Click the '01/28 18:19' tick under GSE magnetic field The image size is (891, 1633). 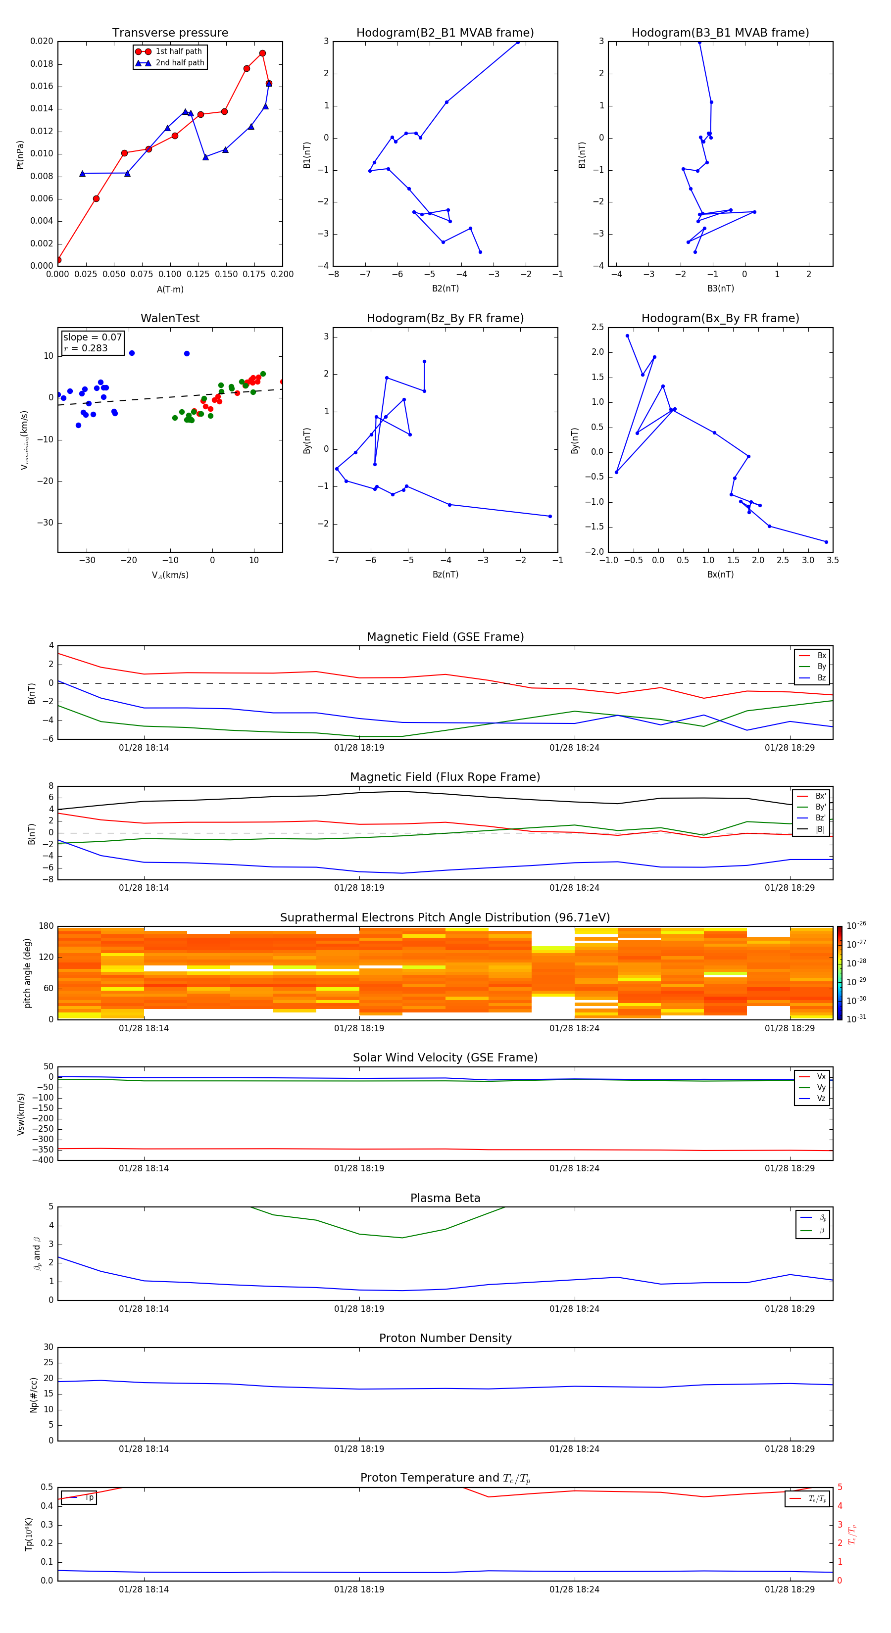(x=359, y=748)
